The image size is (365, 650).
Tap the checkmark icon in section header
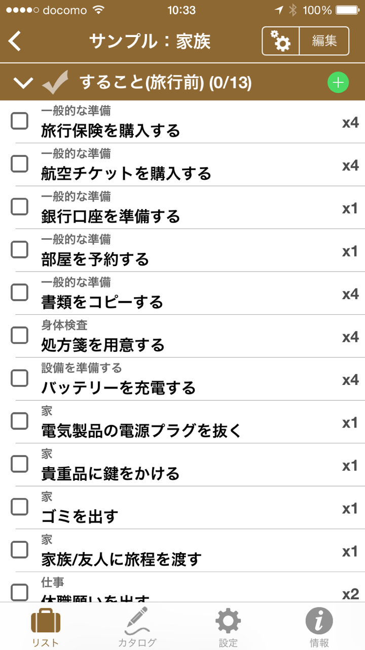pos(56,83)
